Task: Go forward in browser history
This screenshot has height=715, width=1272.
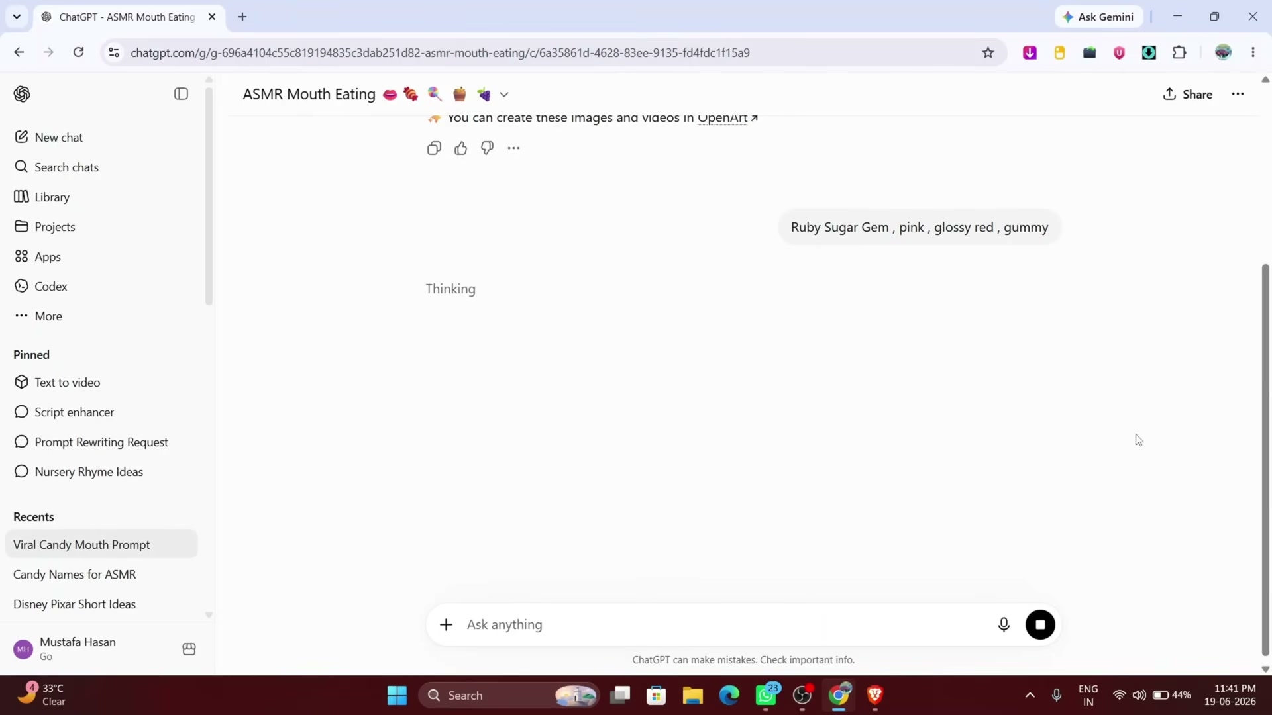Action: pos(48,52)
